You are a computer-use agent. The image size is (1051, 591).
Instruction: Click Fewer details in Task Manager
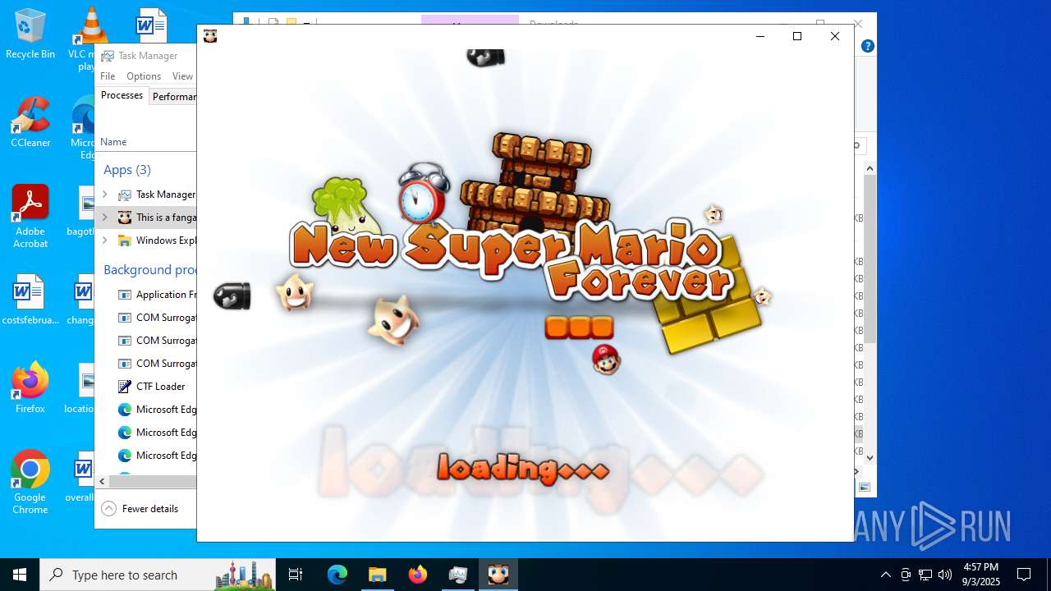coord(140,509)
